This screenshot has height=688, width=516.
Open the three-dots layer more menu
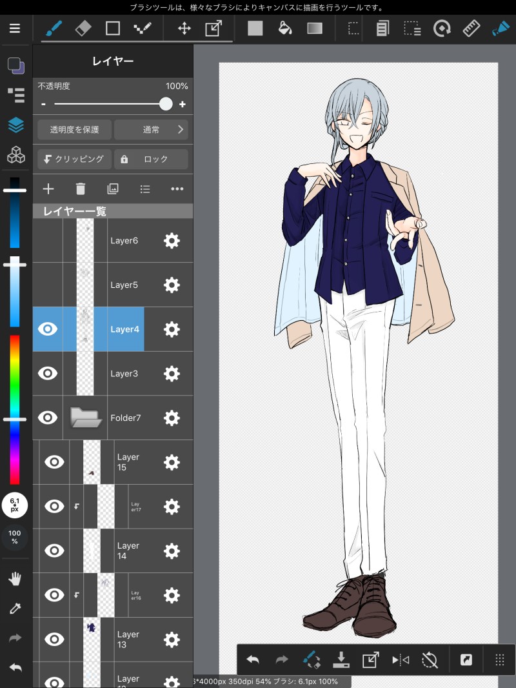pos(177,188)
